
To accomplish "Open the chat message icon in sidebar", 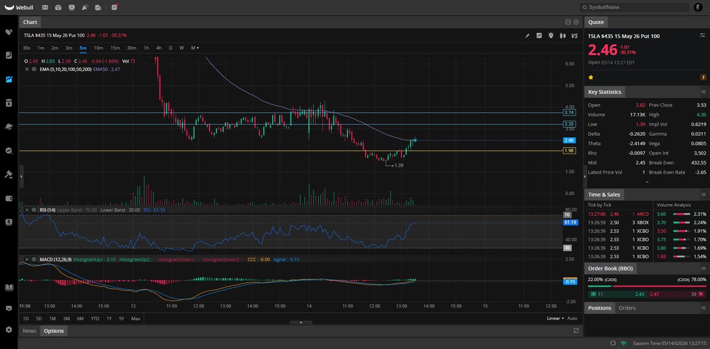I will click(9, 308).
